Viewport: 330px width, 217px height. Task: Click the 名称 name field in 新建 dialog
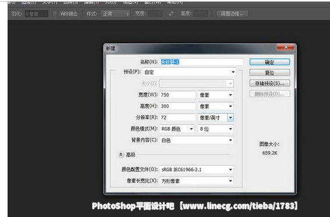tap(201, 62)
